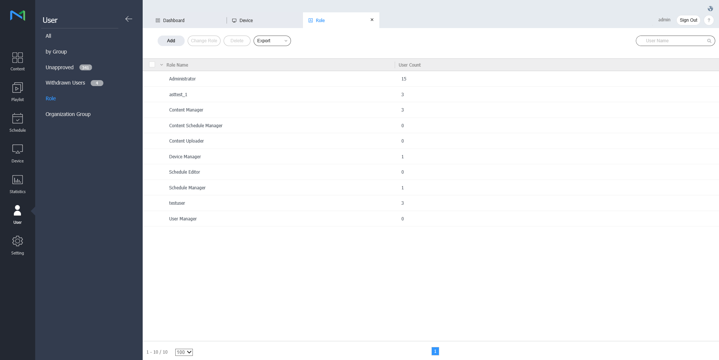Image resolution: width=719 pixels, height=360 pixels.
Task: Open the rows-per-page 100 dropdown
Action: pos(184,352)
